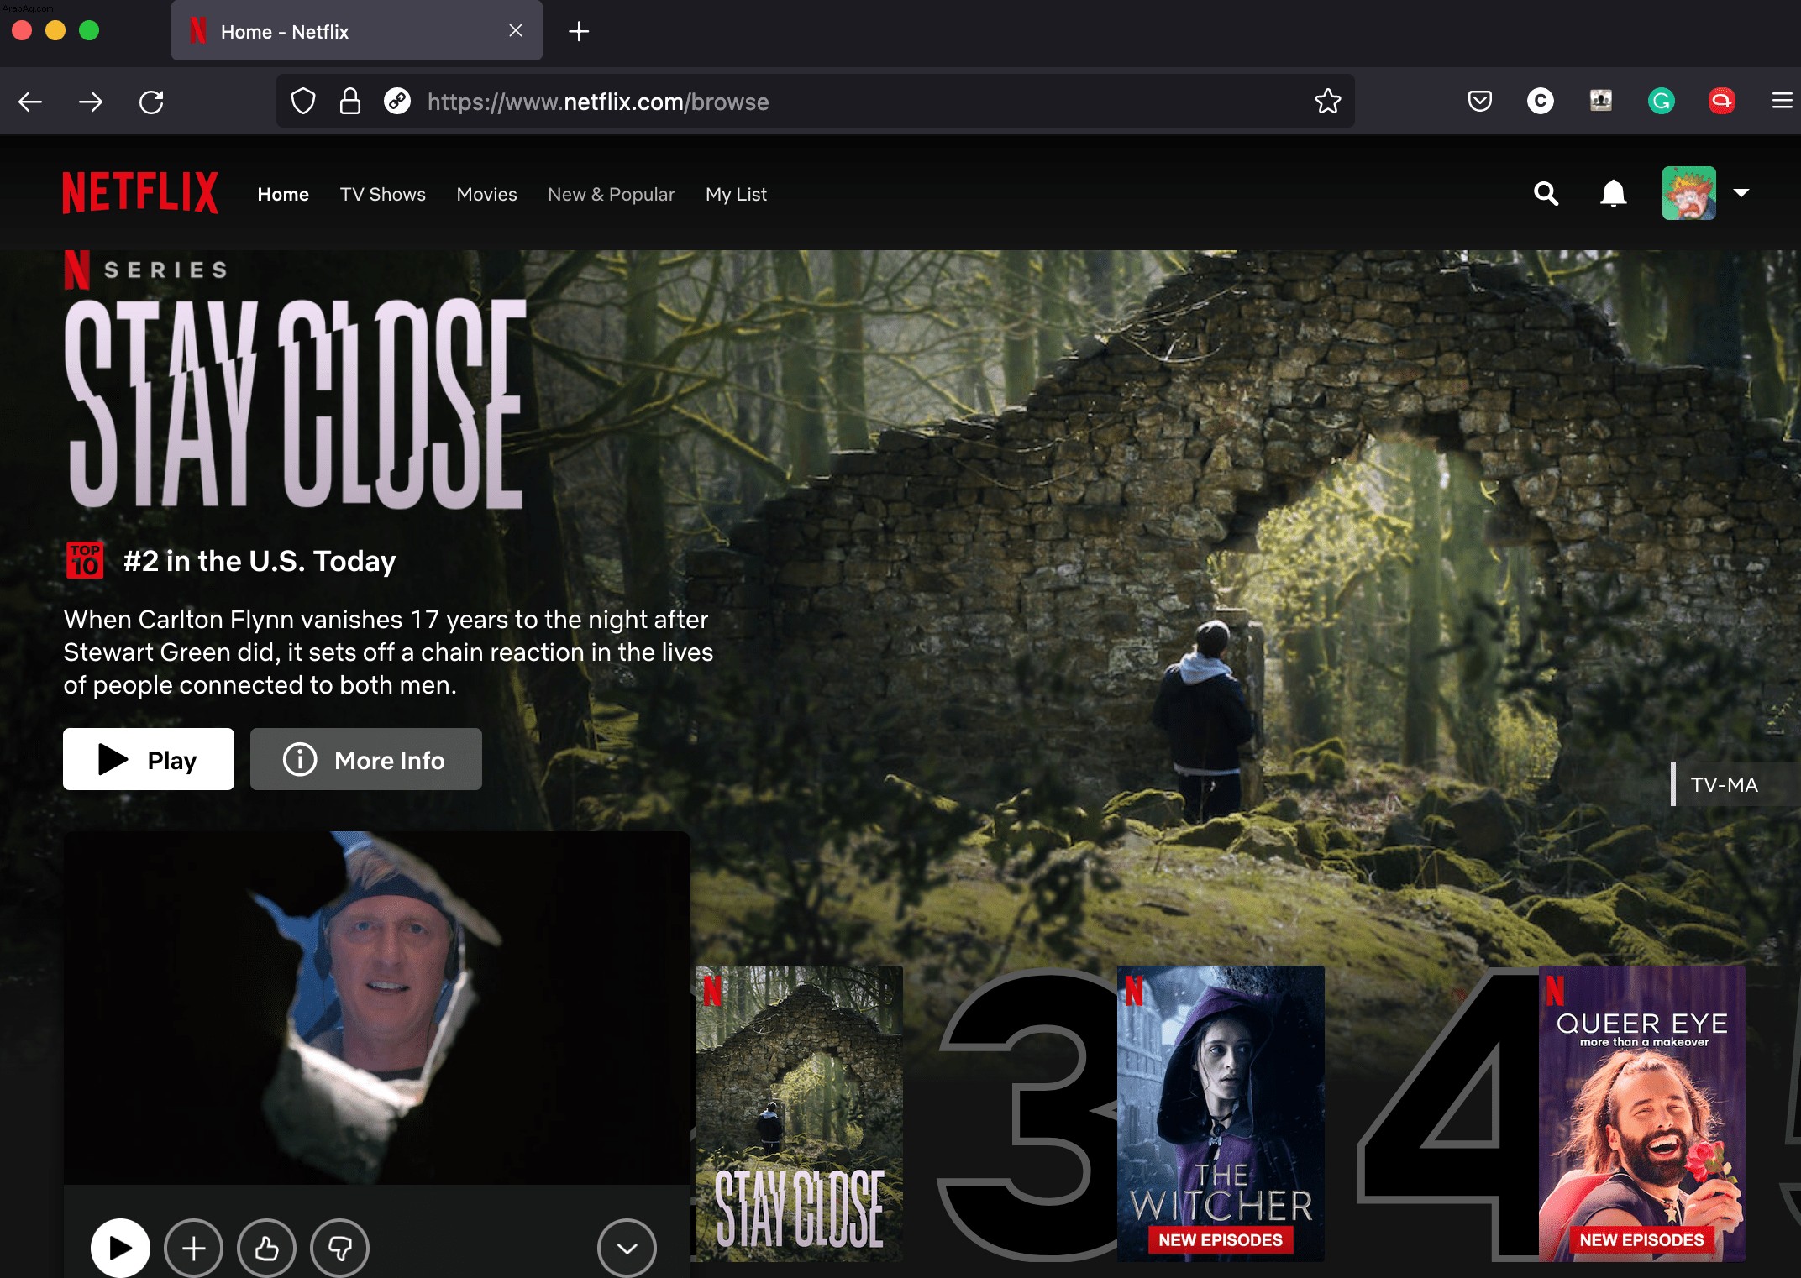Toggle thumbs up on preview card

(x=267, y=1249)
